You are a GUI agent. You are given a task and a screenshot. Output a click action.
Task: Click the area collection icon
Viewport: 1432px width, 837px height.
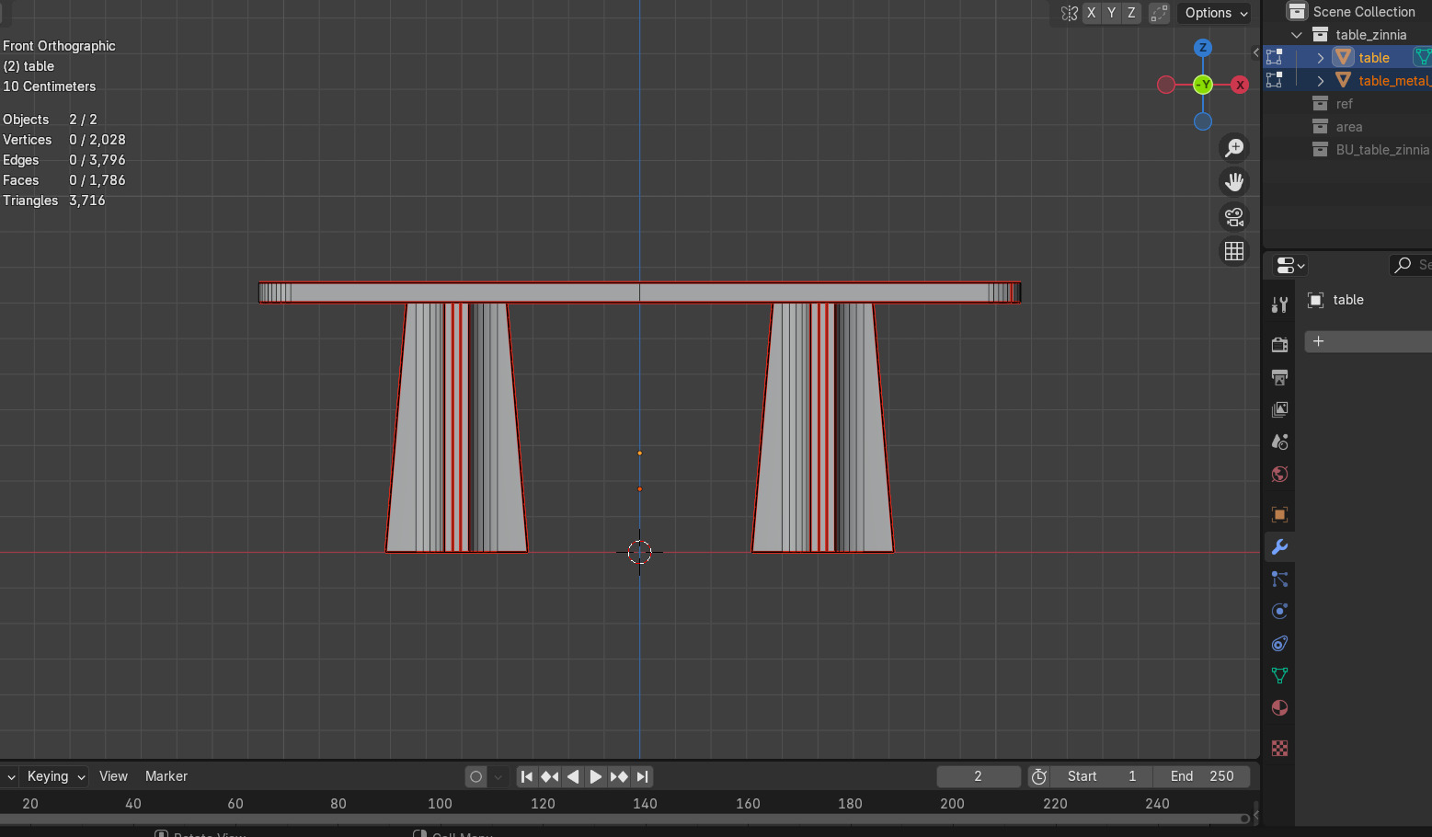pos(1320,126)
